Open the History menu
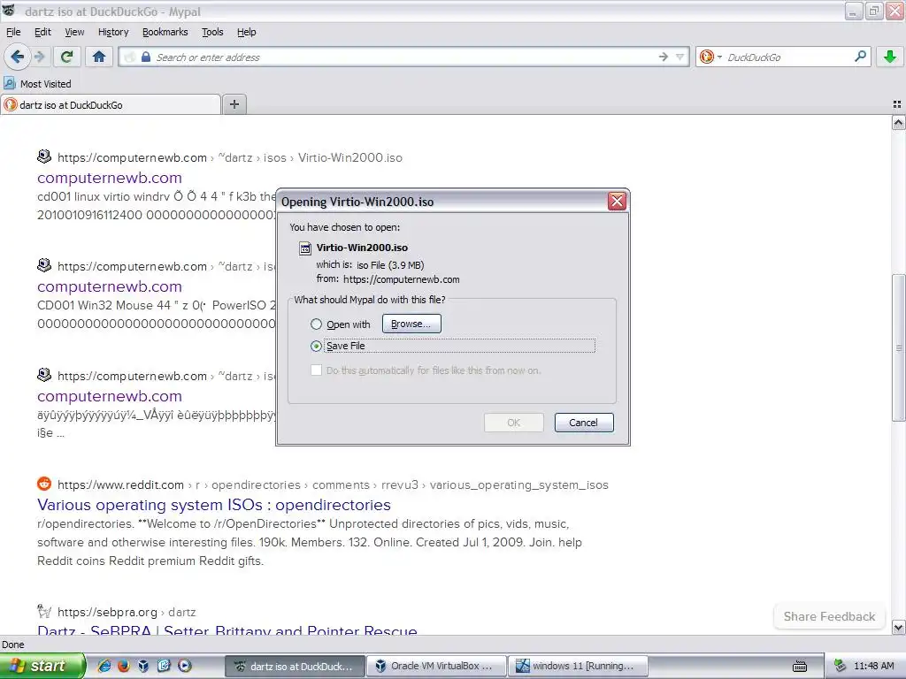 pos(113,32)
